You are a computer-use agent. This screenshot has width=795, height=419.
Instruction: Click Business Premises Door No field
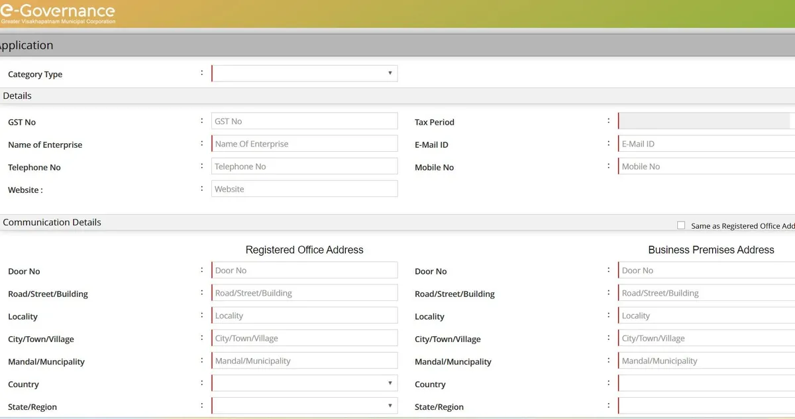[x=706, y=270]
